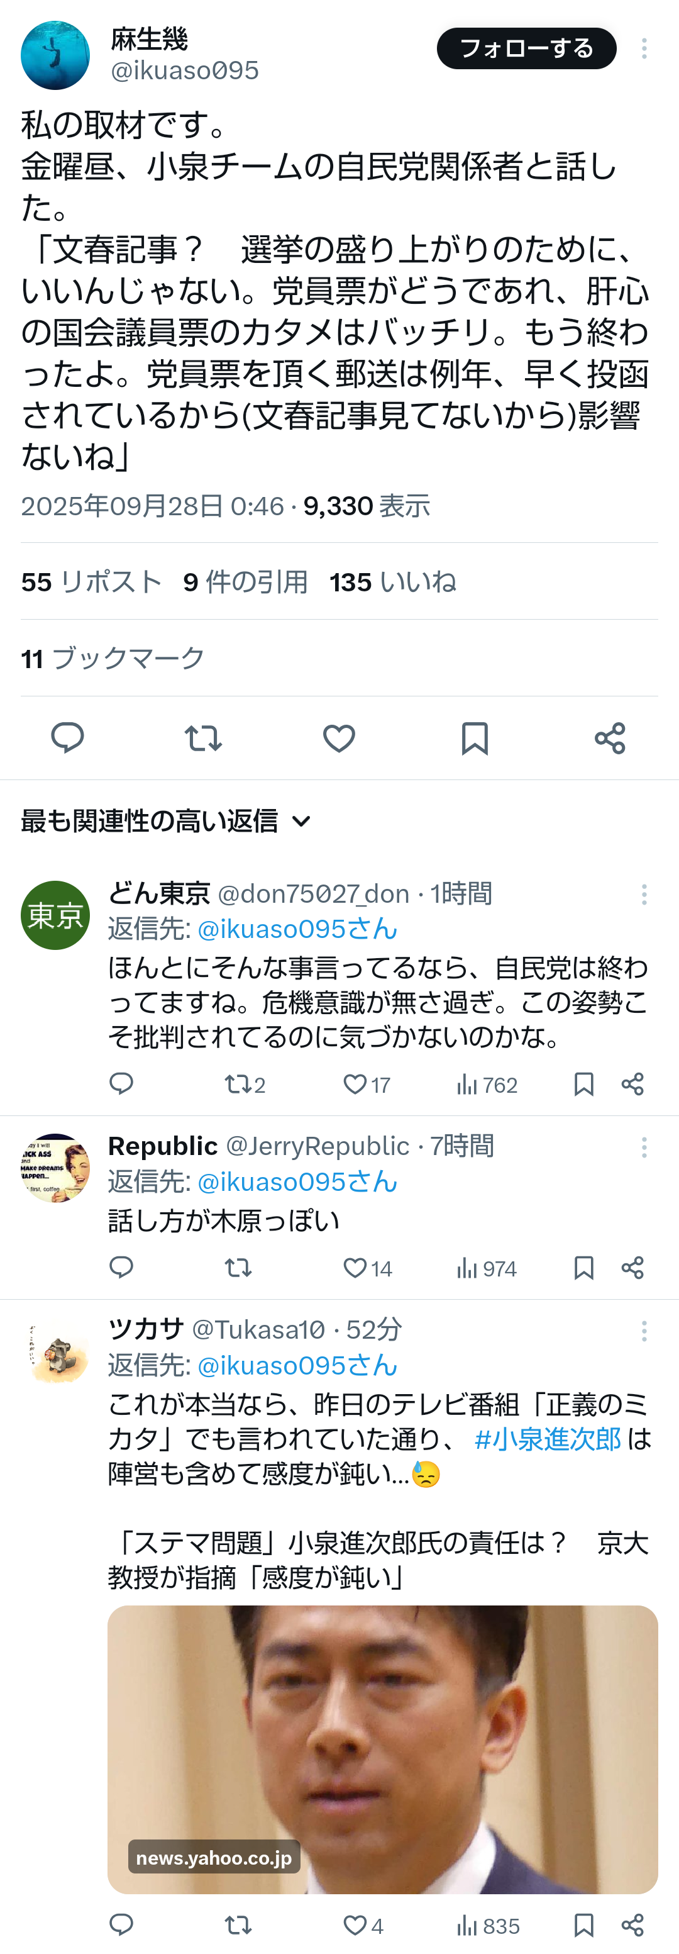Screen dimensions: 679x1954
Task: Click the reply icon under the main post
Action: point(67,737)
